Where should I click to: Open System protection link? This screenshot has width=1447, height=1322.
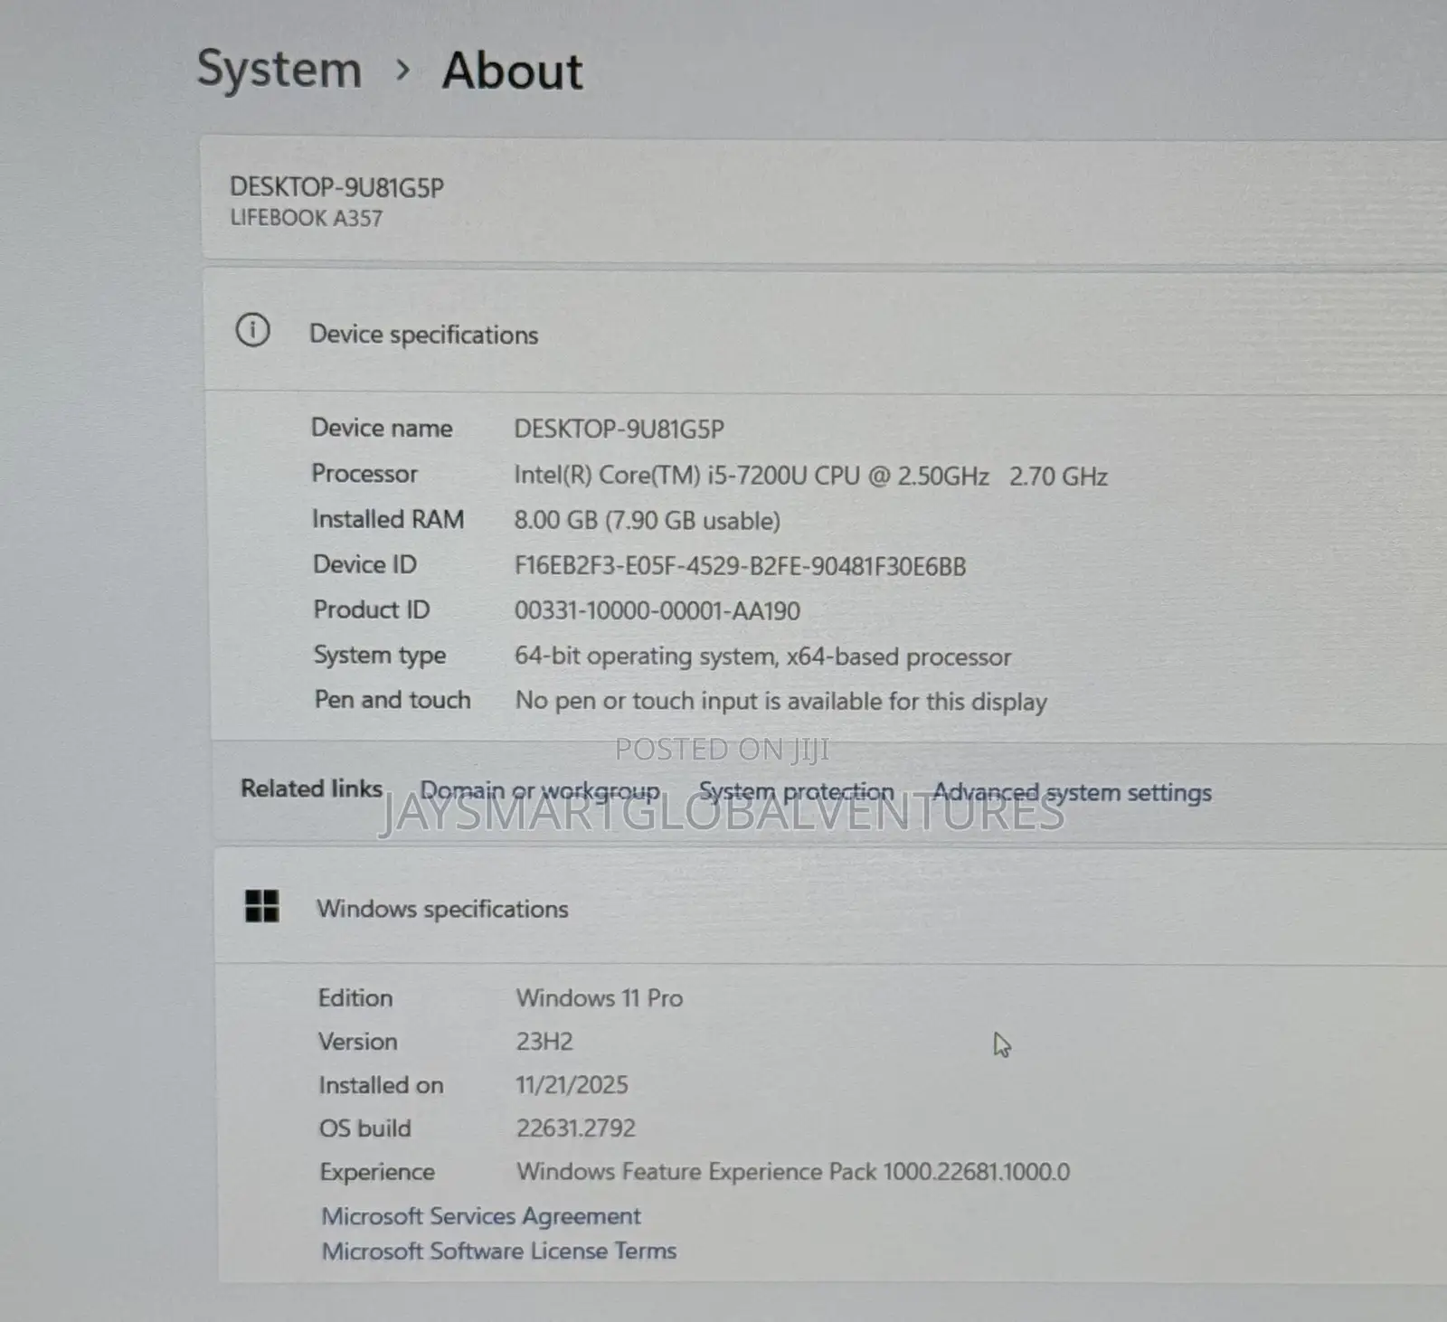coord(796,792)
